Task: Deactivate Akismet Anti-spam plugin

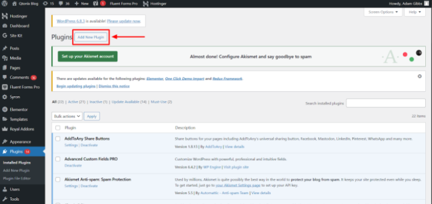Action: point(89,186)
